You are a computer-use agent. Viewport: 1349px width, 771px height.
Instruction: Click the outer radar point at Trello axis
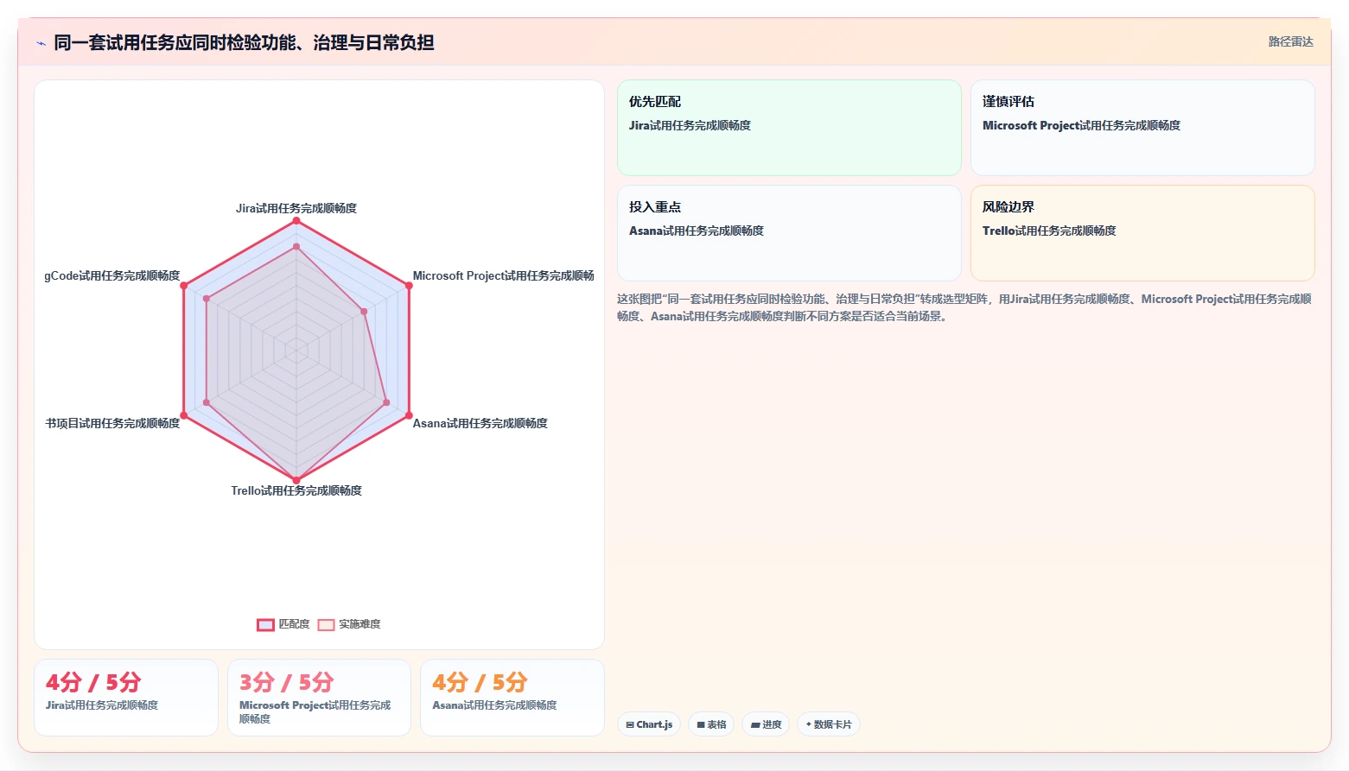[296, 480]
